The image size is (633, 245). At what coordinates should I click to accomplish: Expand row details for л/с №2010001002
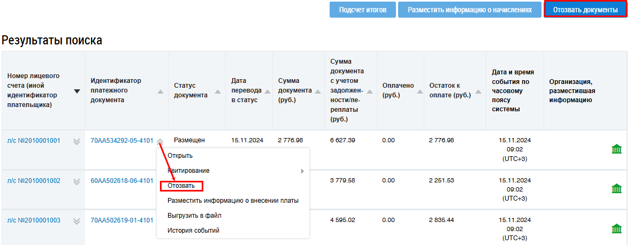click(x=77, y=181)
